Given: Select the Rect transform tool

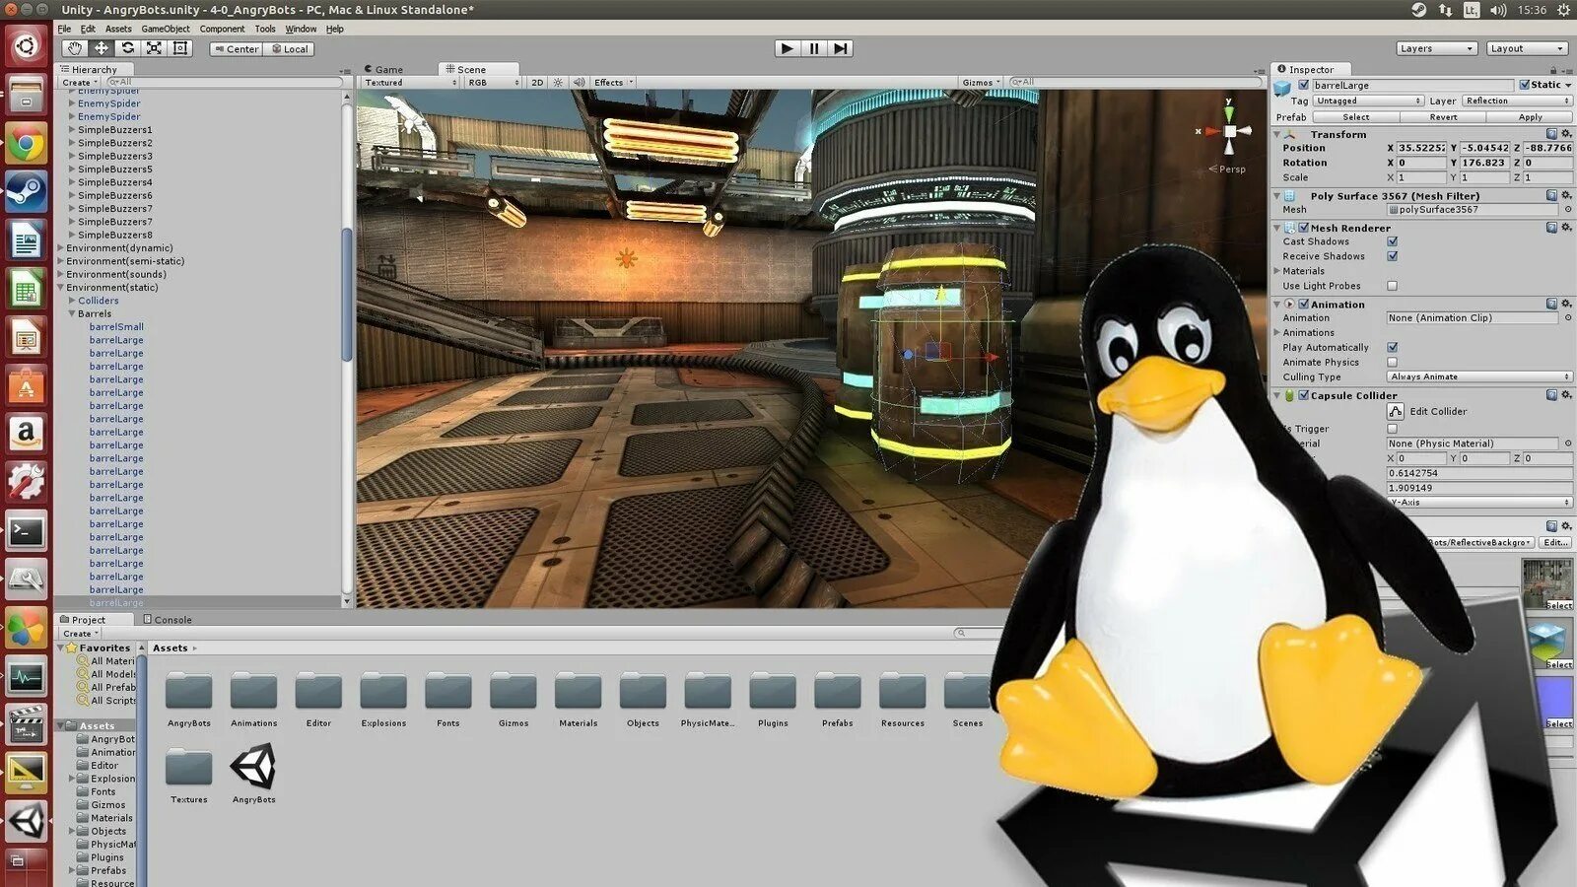Looking at the screenshot, I should [x=180, y=48].
